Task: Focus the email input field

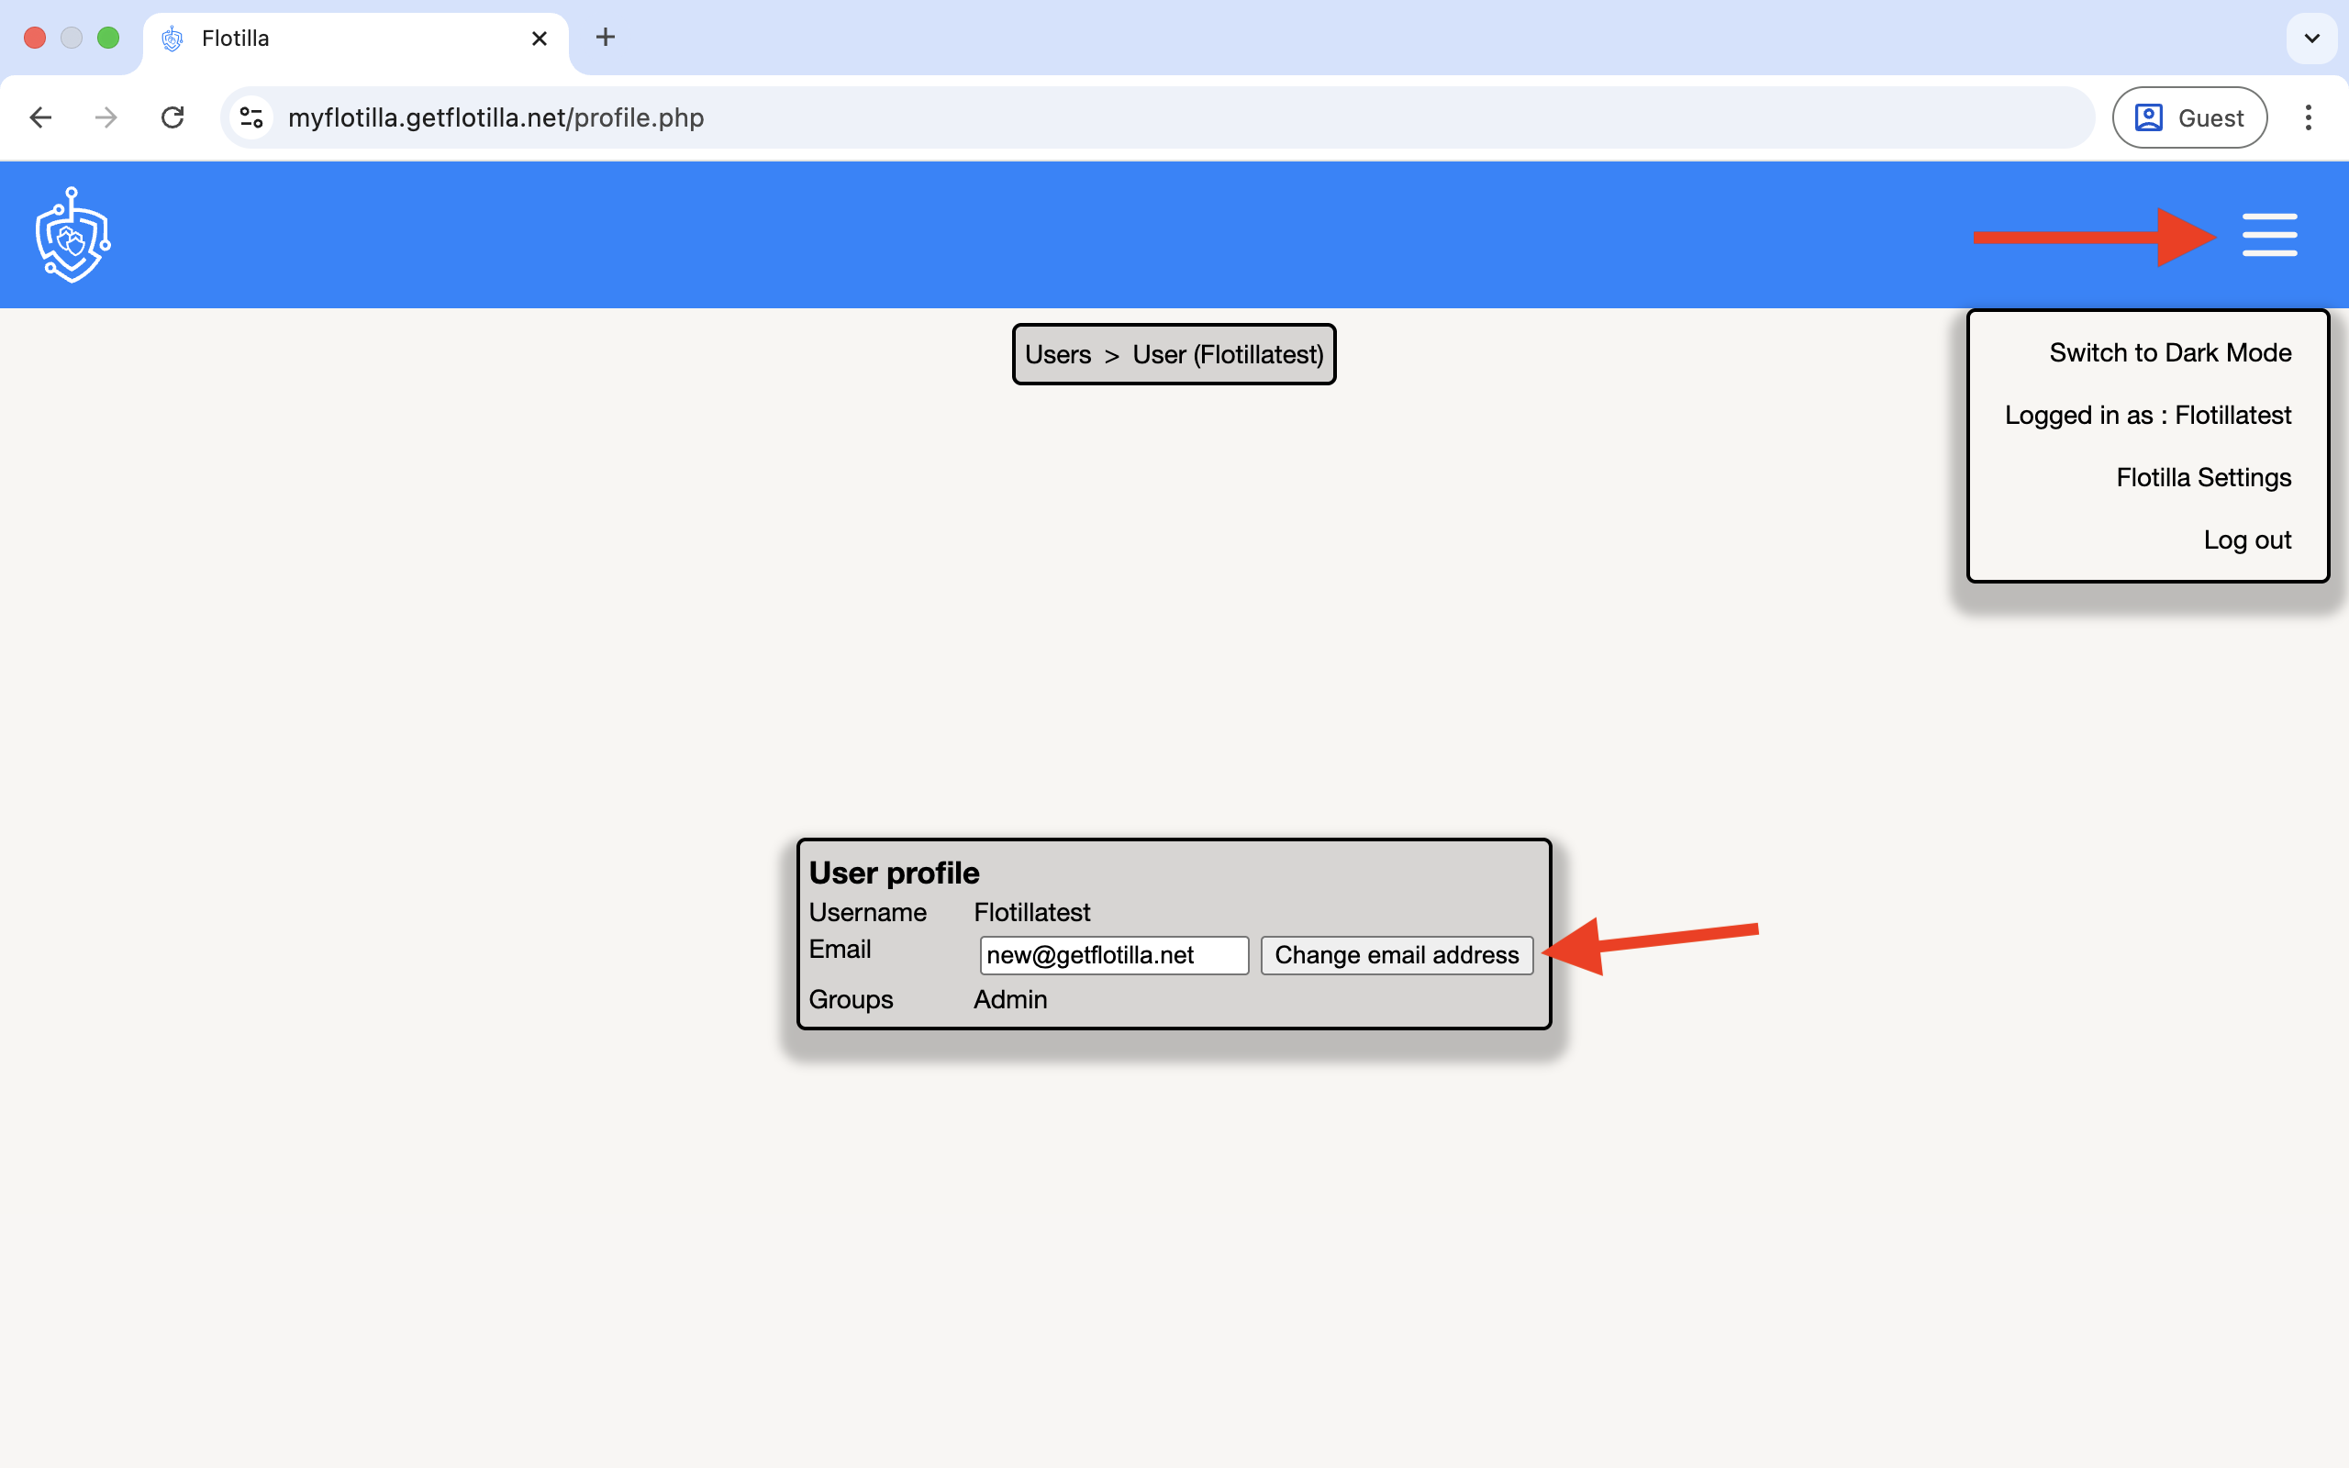Action: pyautogui.click(x=1112, y=955)
